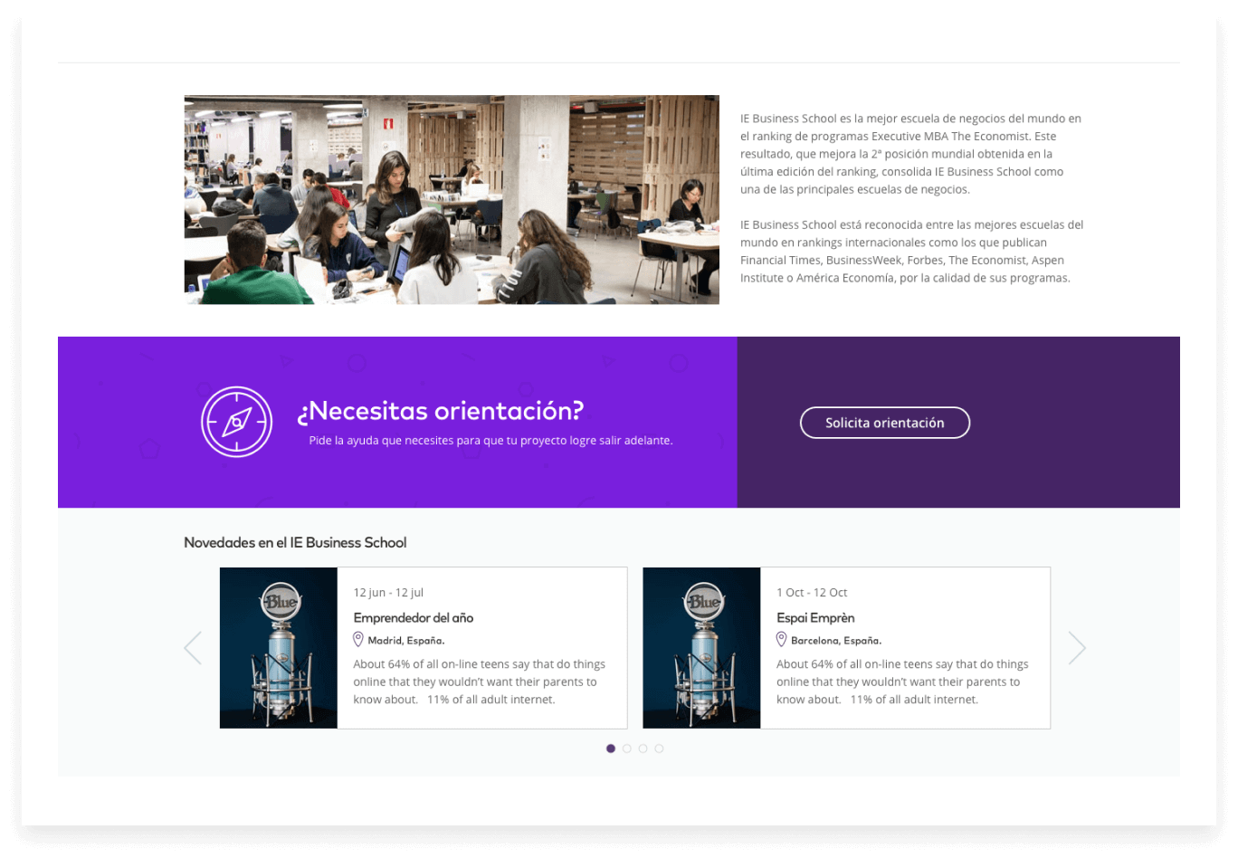Viewport: 1238px width, 858px height.
Task: Click the location pin next to Madrid, España
Action: (358, 639)
